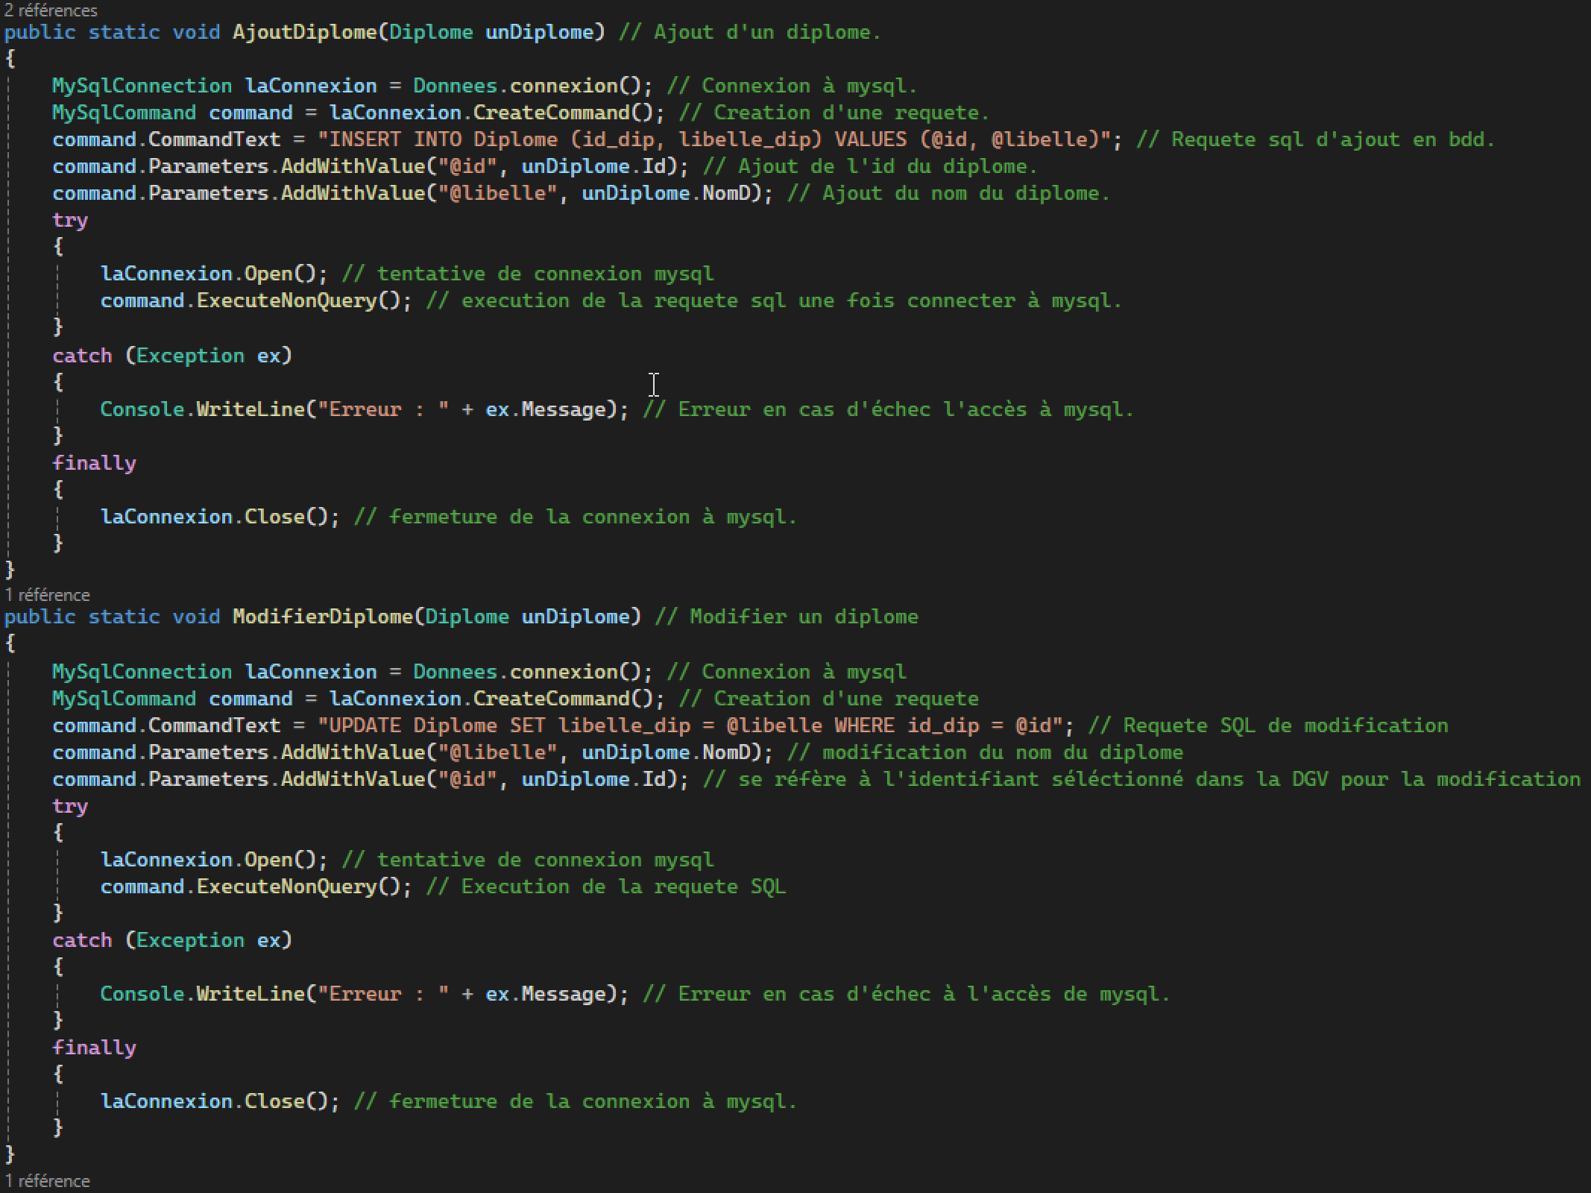
Task: Place cursor on the finally keyword in ModifierDiplome
Action: click(94, 1048)
